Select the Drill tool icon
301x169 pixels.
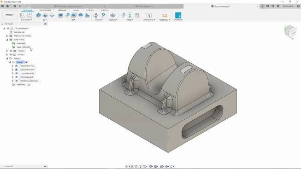pyautogui.click(x=96, y=15)
